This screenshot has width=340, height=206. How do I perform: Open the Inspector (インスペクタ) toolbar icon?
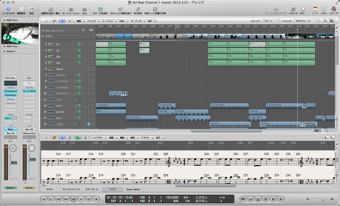[x=8, y=9]
